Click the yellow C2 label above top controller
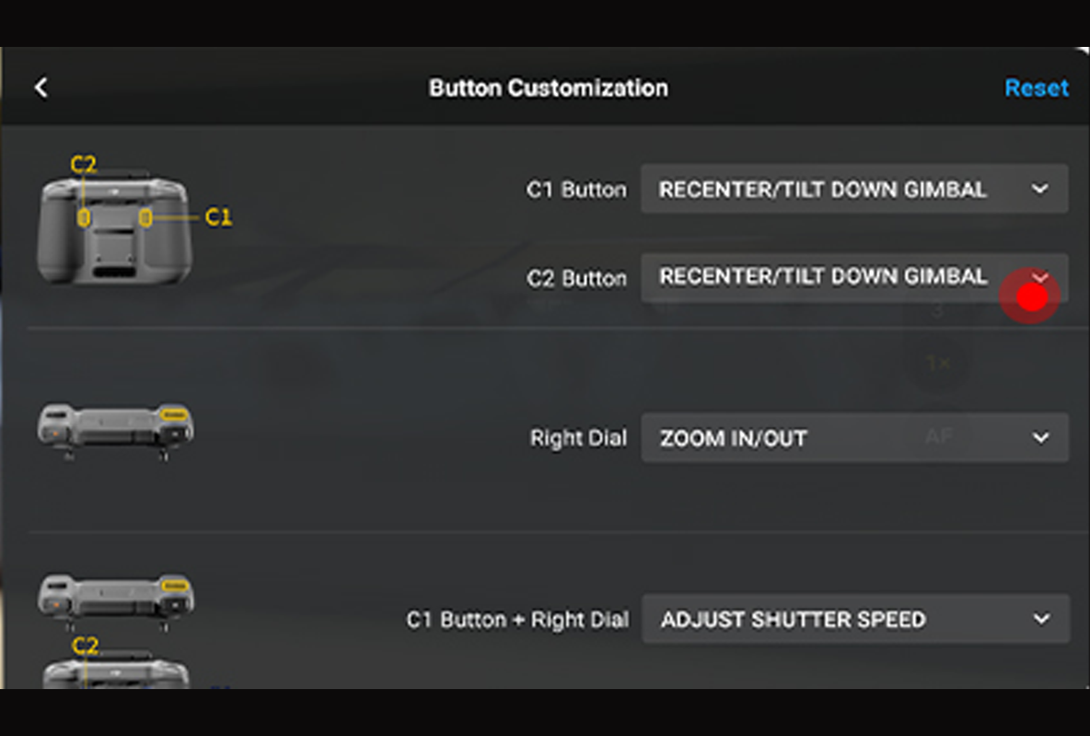 84,165
